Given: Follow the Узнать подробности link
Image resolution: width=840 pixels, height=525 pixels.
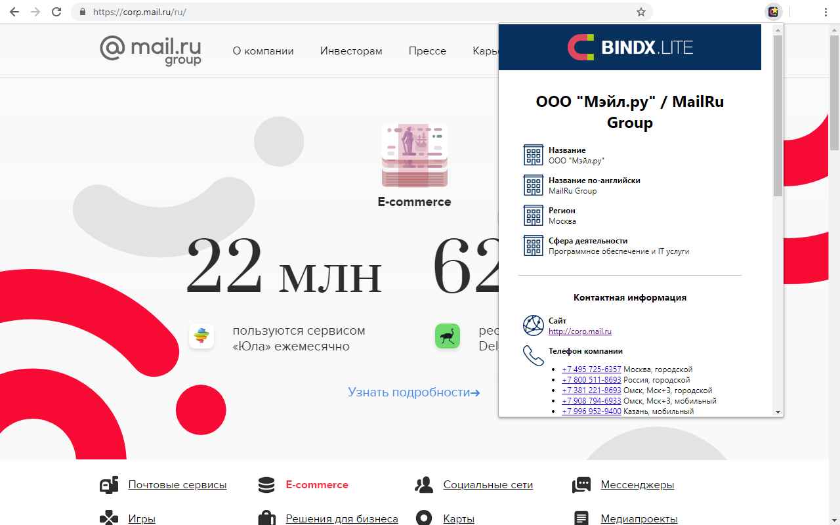Looking at the screenshot, I should click(414, 392).
